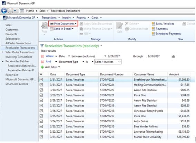
Task: Click the funnel filter icon
Action: [x=42, y=46]
